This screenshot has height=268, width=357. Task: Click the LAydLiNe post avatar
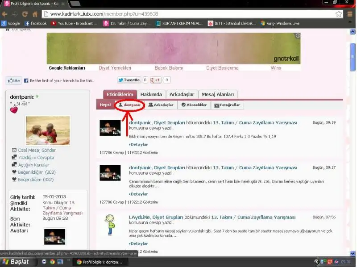click(110, 225)
